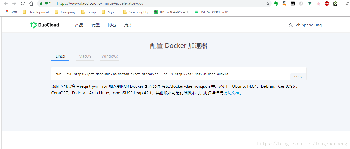Click the 应用 apps bookmark label

(14, 12)
